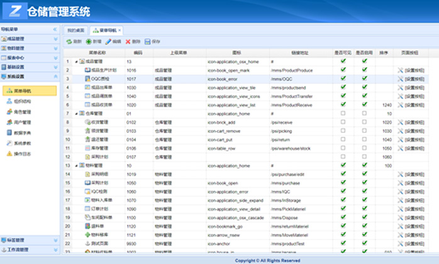Click wrench settings icon for row 1016

(x=401, y=70)
